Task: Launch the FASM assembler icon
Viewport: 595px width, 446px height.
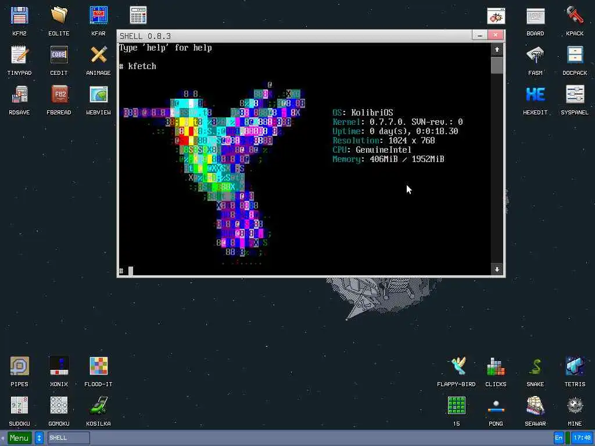Action: point(535,55)
